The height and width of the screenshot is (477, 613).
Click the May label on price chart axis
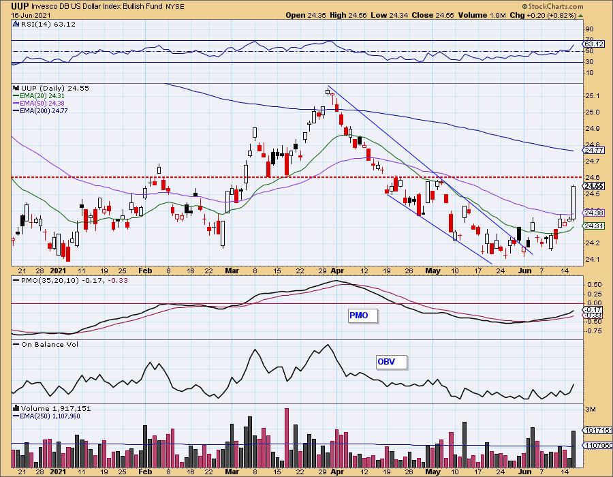point(433,271)
